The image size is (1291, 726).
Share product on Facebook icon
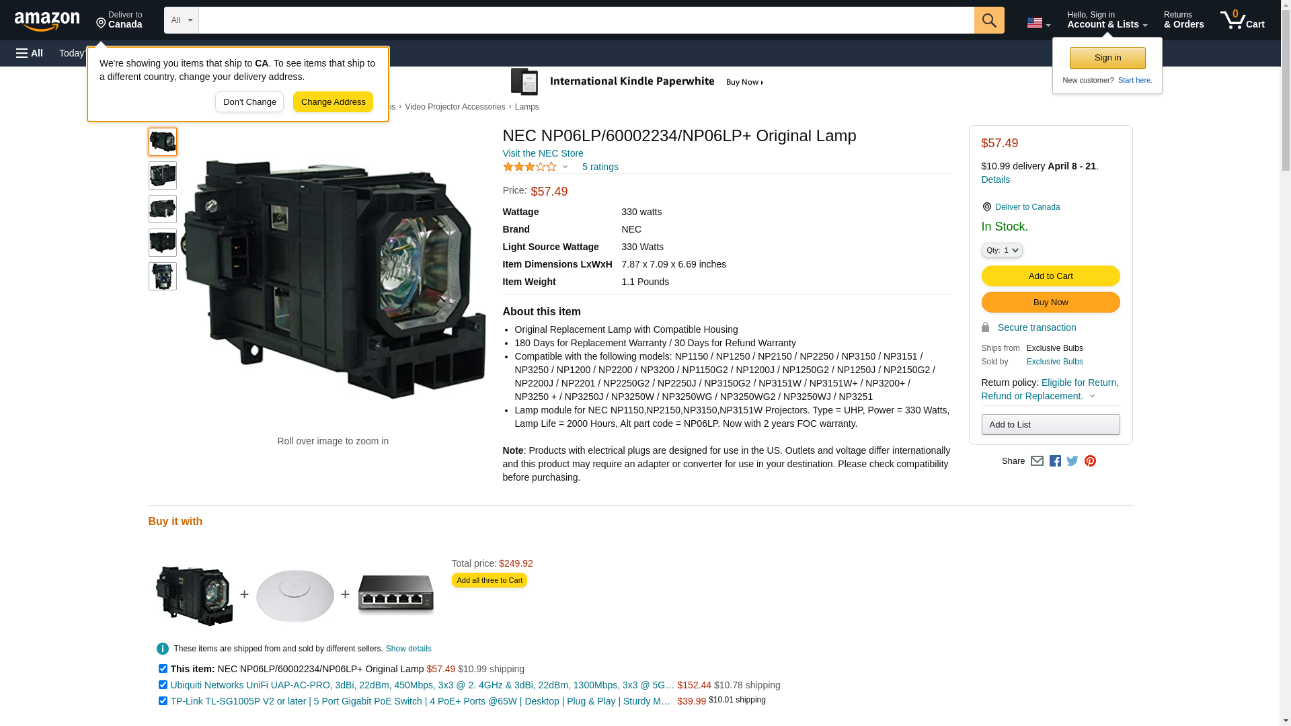(1055, 461)
